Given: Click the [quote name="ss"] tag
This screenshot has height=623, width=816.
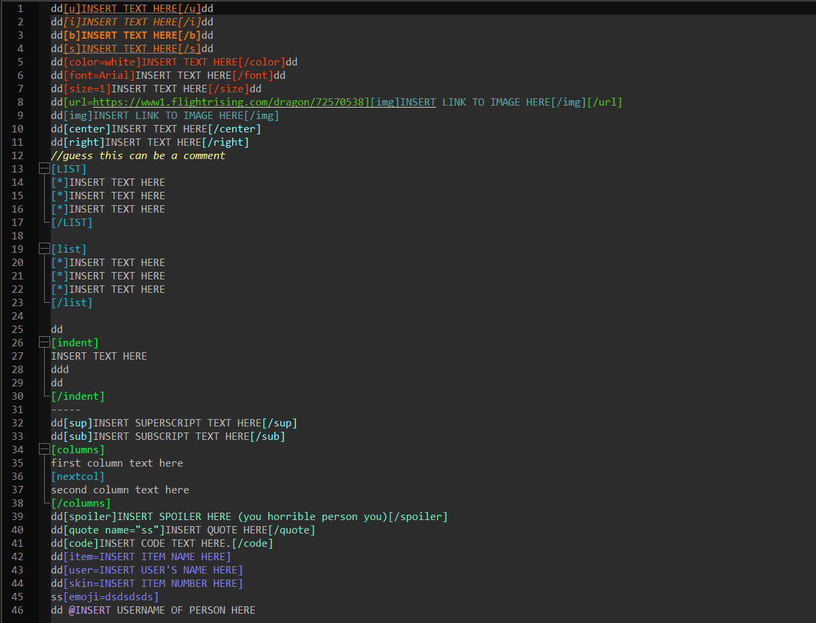Looking at the screenshot, I should [x=115, y=529].
